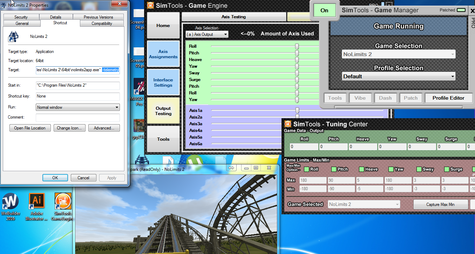Toggle Heave max/min option checkbox
The image size is (475, 254).
362,169
